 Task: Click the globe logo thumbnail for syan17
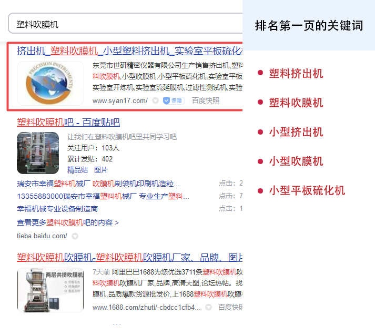point(50,83)
